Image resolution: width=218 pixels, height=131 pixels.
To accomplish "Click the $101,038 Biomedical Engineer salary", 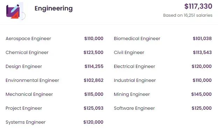I will click(x=202, y=39).
